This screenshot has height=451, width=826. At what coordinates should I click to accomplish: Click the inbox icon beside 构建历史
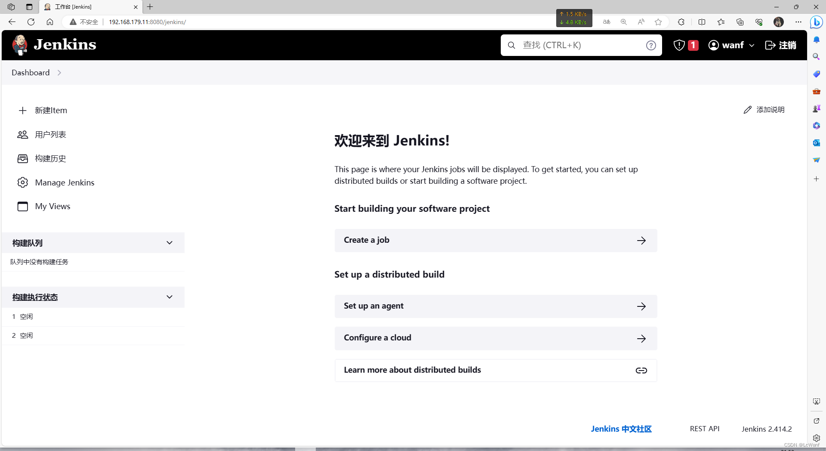23,159
